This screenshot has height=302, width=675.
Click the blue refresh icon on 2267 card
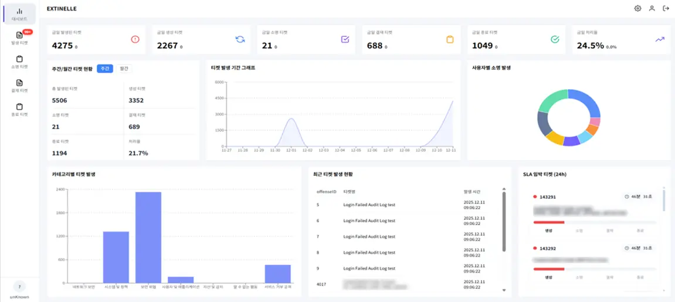240,39
